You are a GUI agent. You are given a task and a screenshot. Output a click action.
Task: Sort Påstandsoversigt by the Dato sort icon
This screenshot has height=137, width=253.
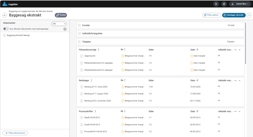click(x=197, y=50)
